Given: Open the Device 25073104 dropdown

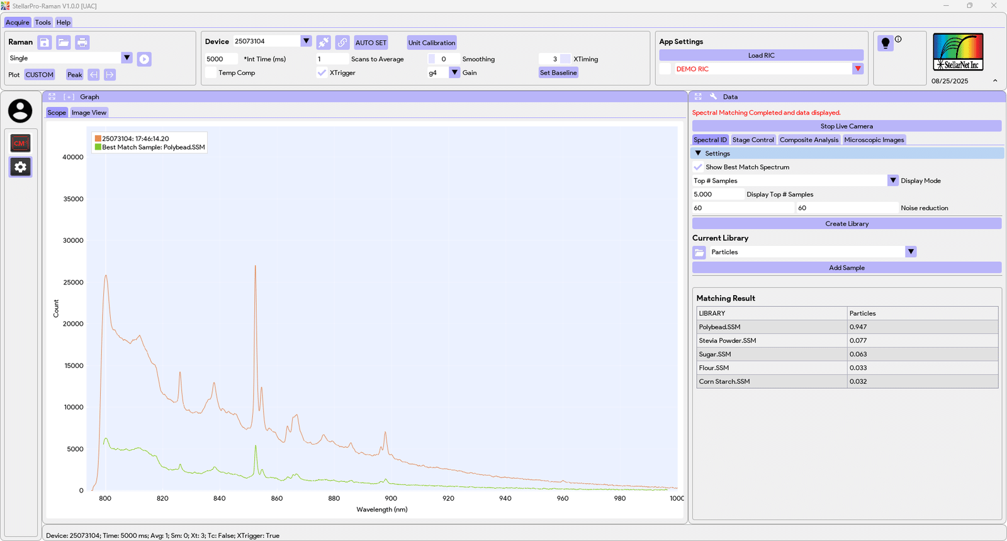Looking at the screenshot, I should click(x=306, y=41).
